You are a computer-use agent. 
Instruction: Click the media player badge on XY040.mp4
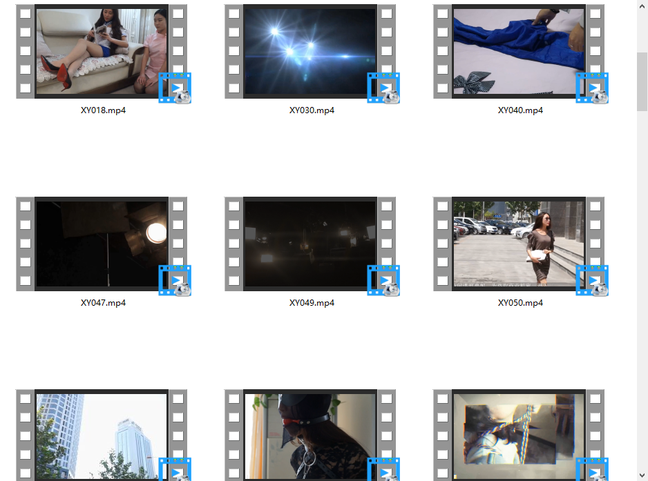[x=592, y=88]
